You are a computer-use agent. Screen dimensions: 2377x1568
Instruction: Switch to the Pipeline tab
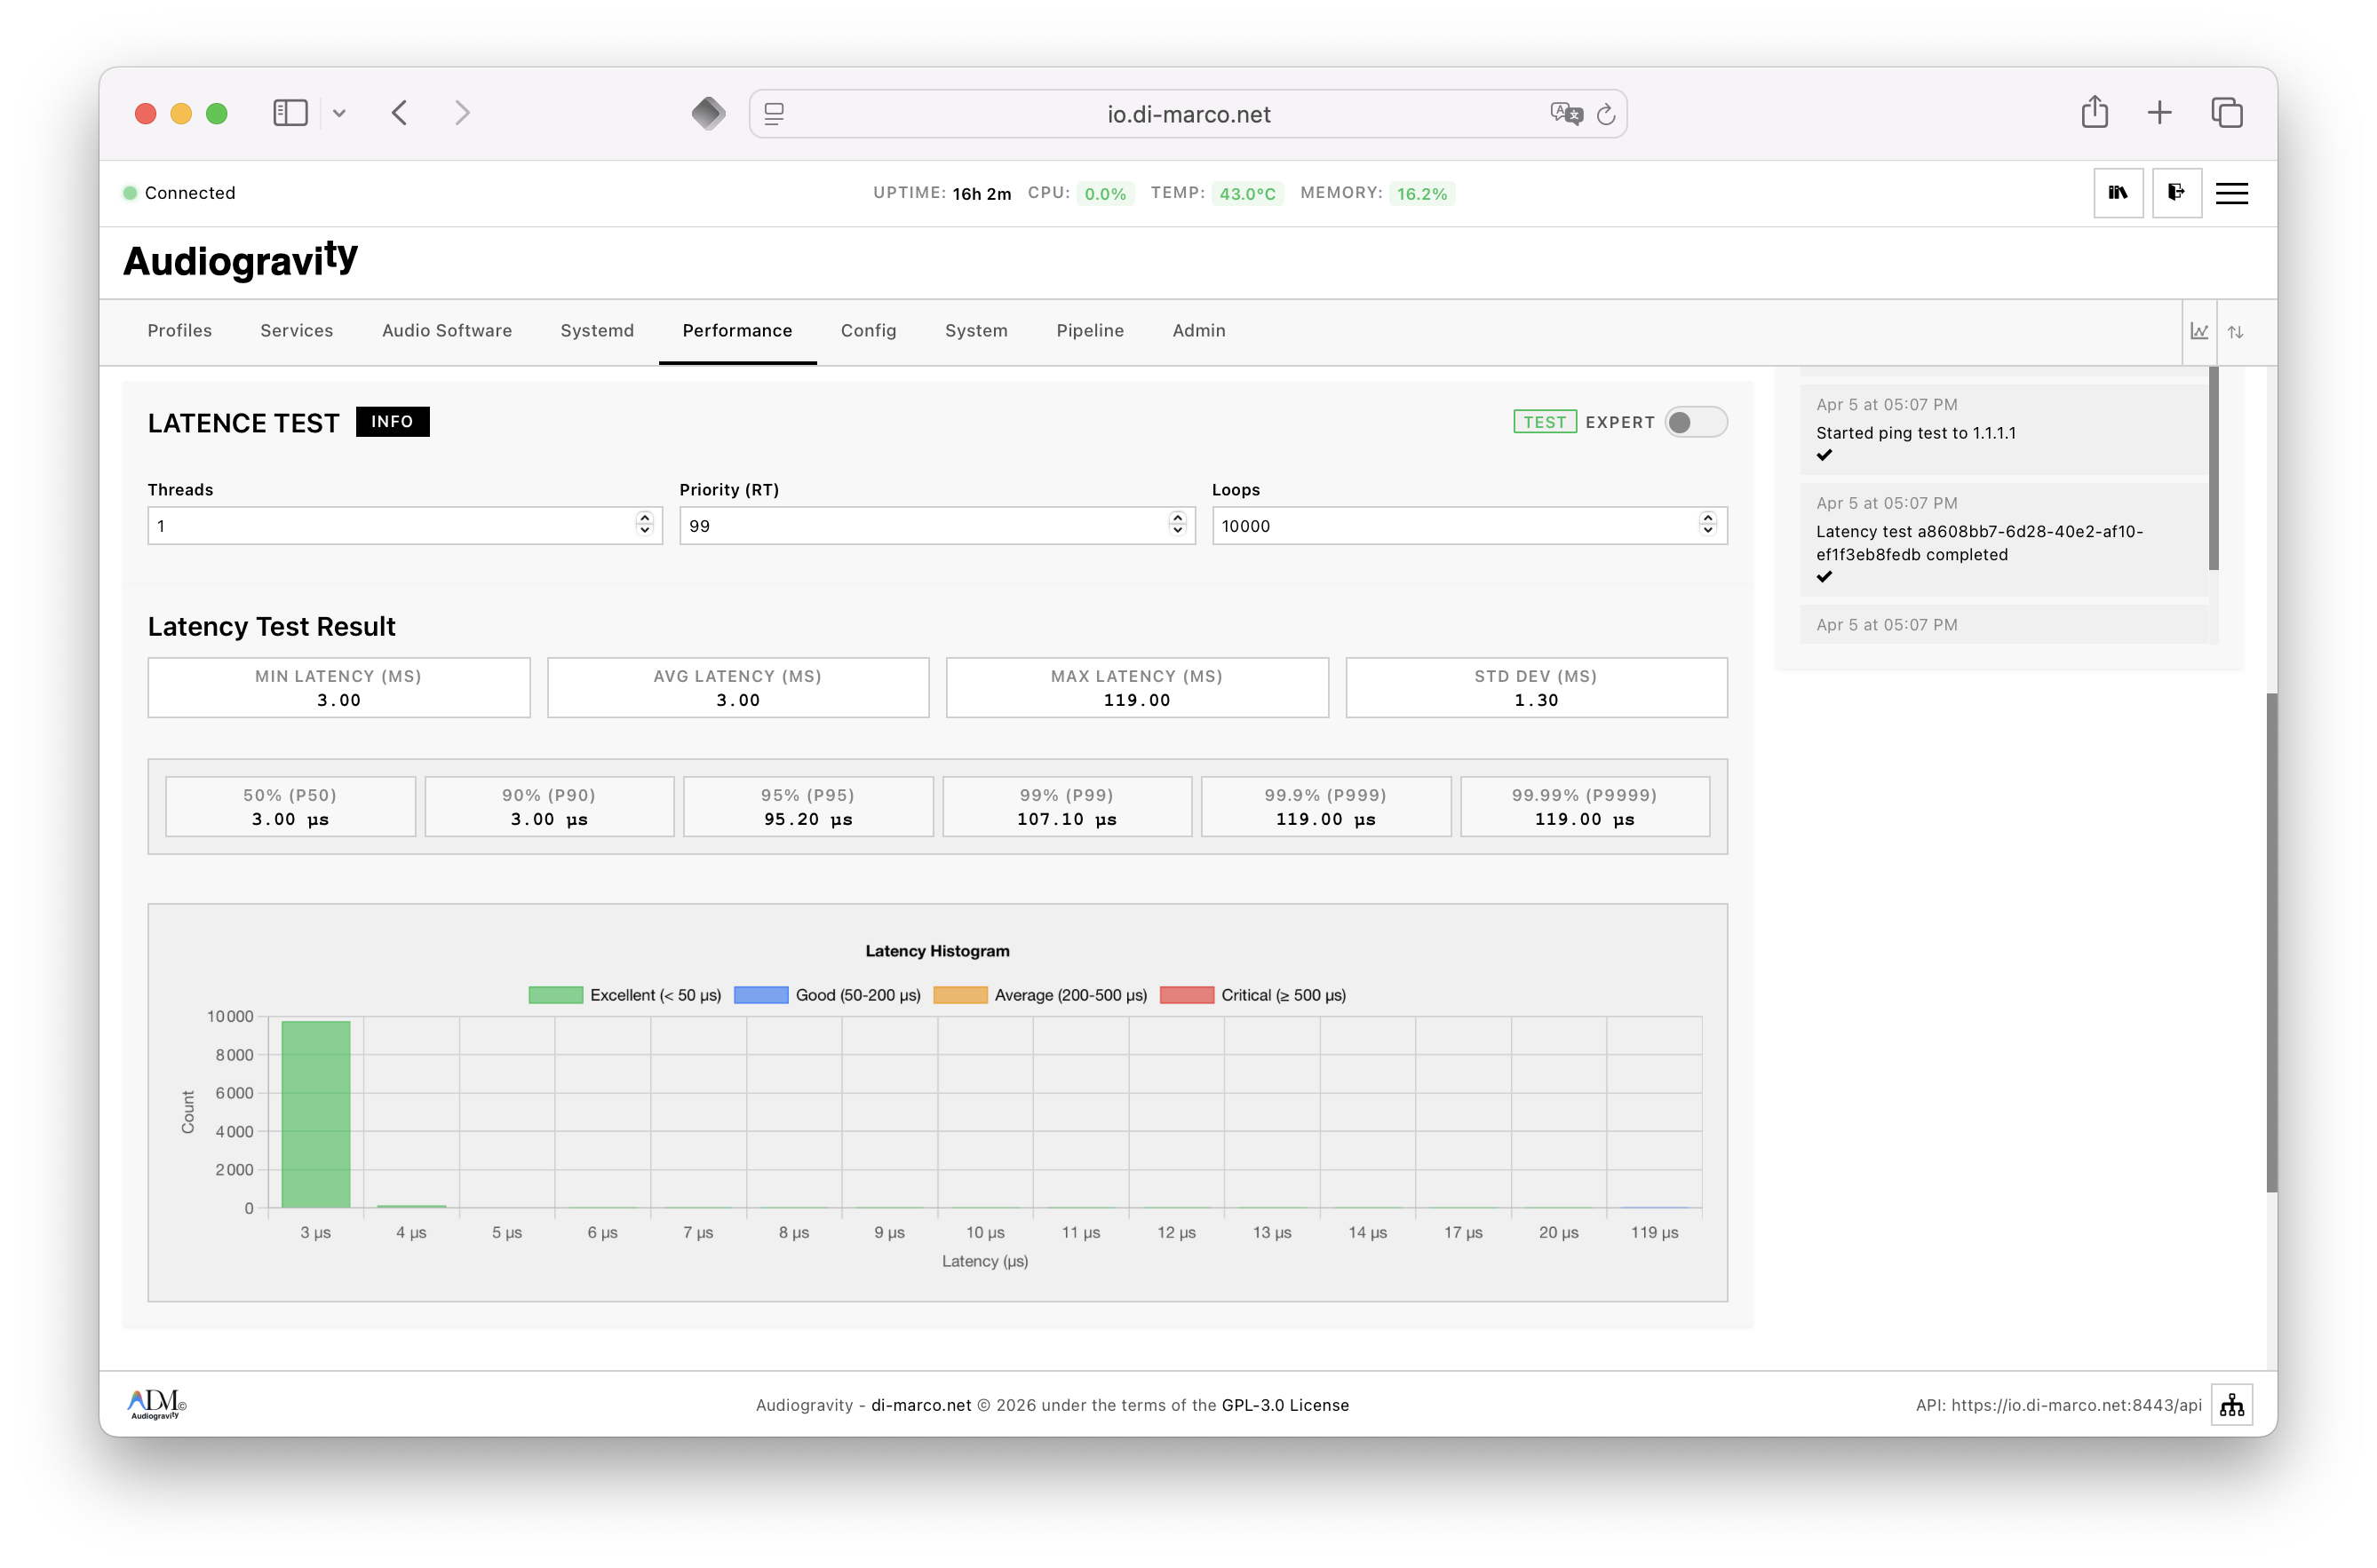pyautogui.click(x=1089, y=331)
